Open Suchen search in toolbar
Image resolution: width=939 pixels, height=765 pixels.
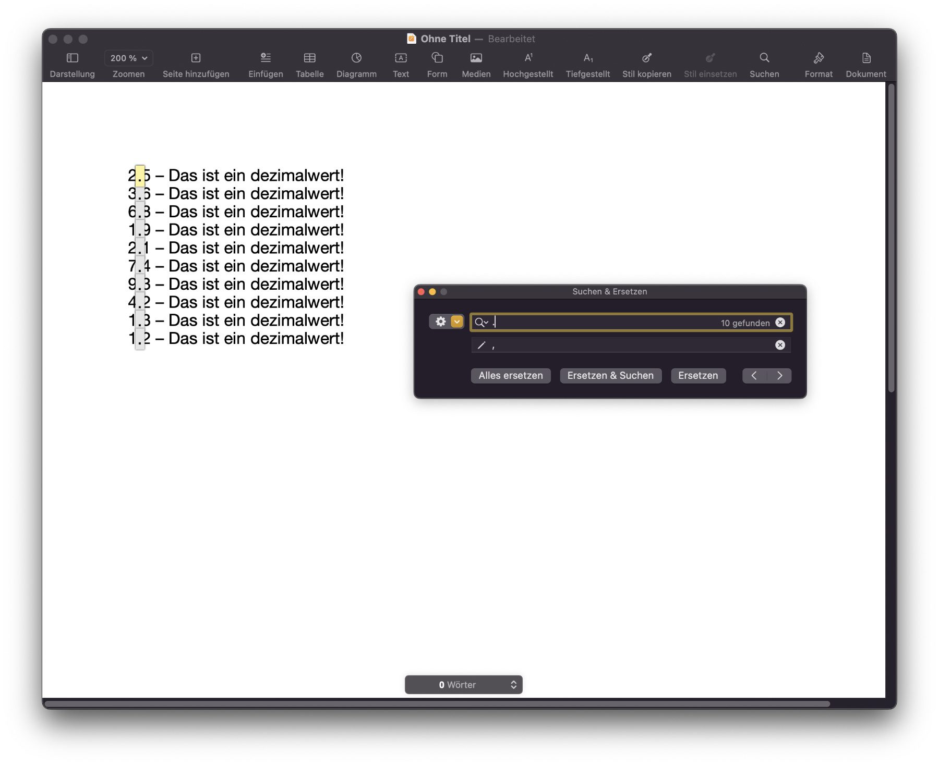(764, 65)
